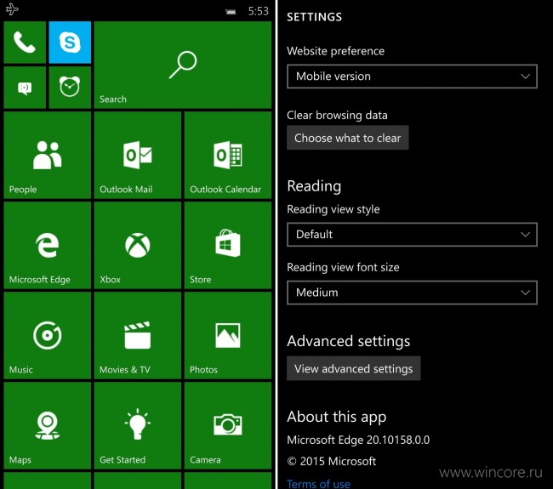This screenshot has height=489, width=553.
Task: Open the Xbox tile
Action: point(138,246)
